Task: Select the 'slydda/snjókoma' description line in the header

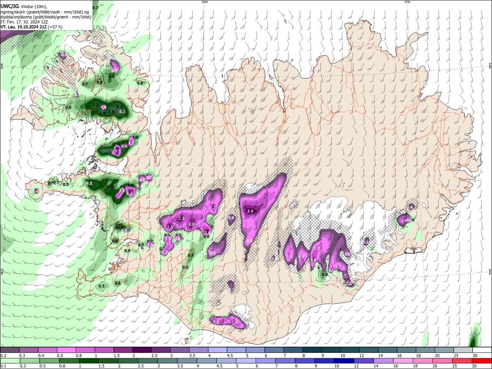Action: pyautogui.click(x=46, y=17)
